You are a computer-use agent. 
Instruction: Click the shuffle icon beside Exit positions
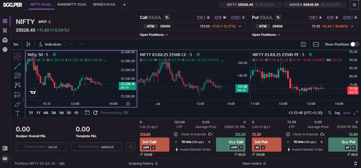coord(131,146)
